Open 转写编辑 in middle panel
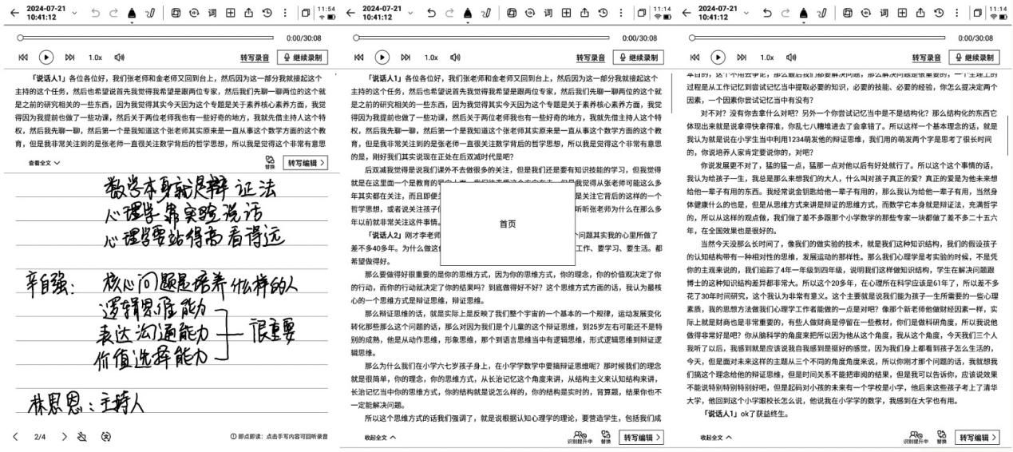 coord(643,437)
